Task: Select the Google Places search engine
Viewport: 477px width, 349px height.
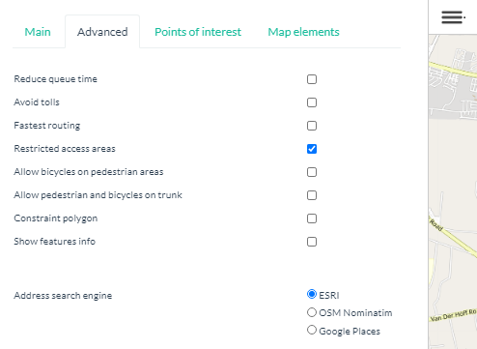Action: pyautogui.click(x=312, y=330)
